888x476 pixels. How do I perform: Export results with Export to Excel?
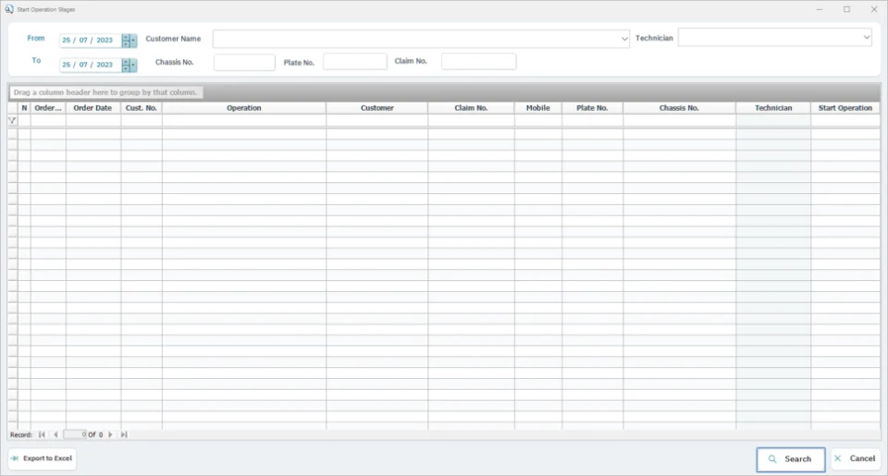(42, 458)
